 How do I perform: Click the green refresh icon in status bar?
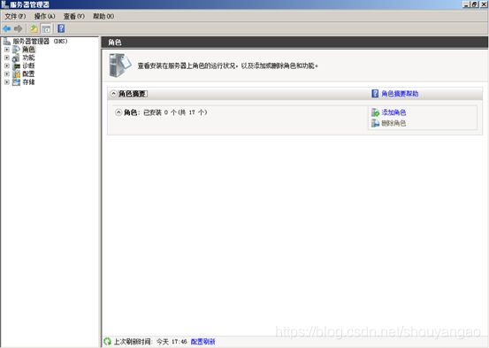(108, 342)
